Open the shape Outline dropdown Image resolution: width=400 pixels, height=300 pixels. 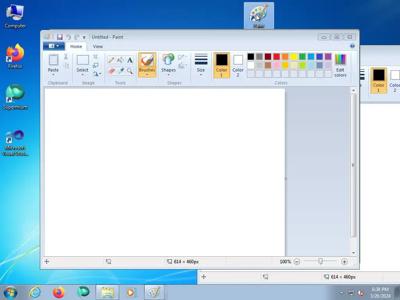[x=182, y=57]
